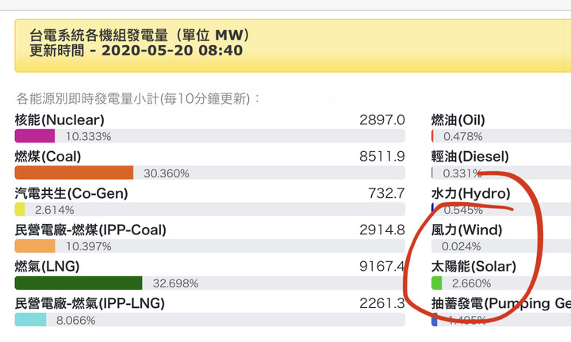Click the 風力(Wind) label

(x=467, y=230)
